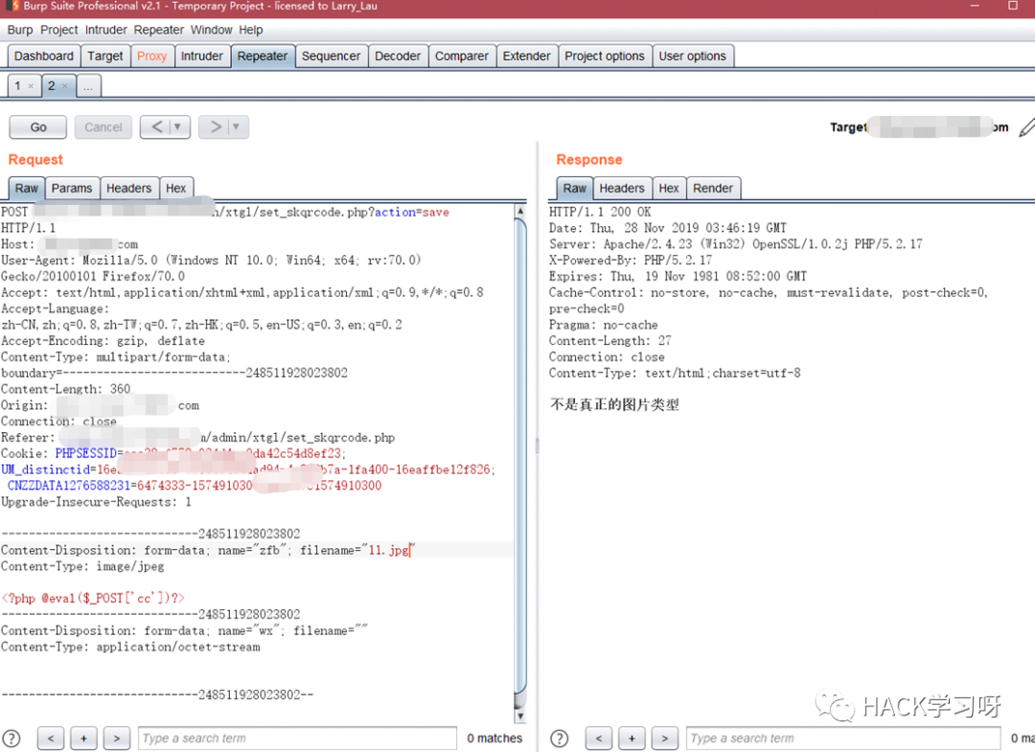
Task: Click the disabled Cancel button
Action: pyautogui.click(x=103, y=126)
